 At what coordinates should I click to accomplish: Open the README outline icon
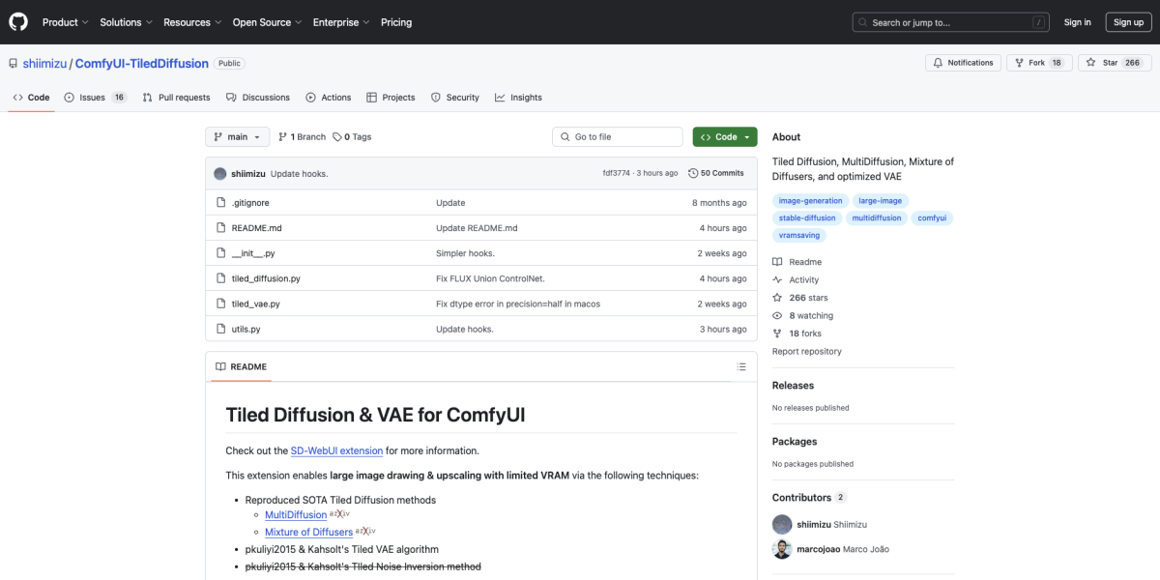(741, 367)
